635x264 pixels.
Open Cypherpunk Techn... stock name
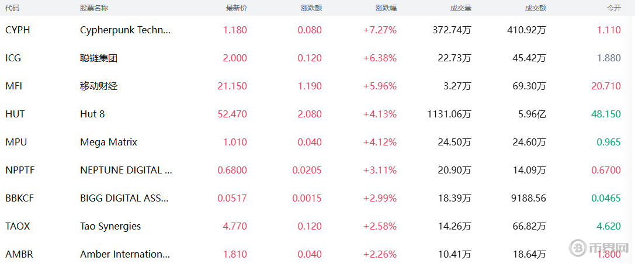[125, 30]
